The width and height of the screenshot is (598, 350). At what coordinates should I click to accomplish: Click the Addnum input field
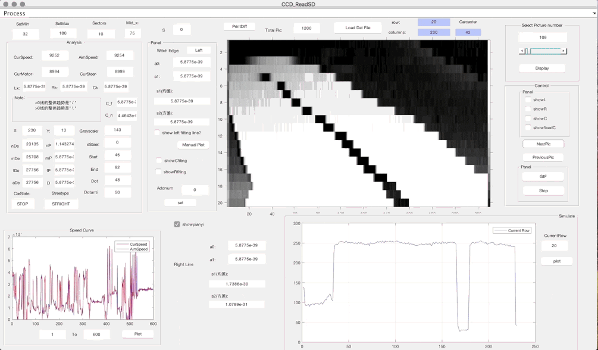coord(195,190)
